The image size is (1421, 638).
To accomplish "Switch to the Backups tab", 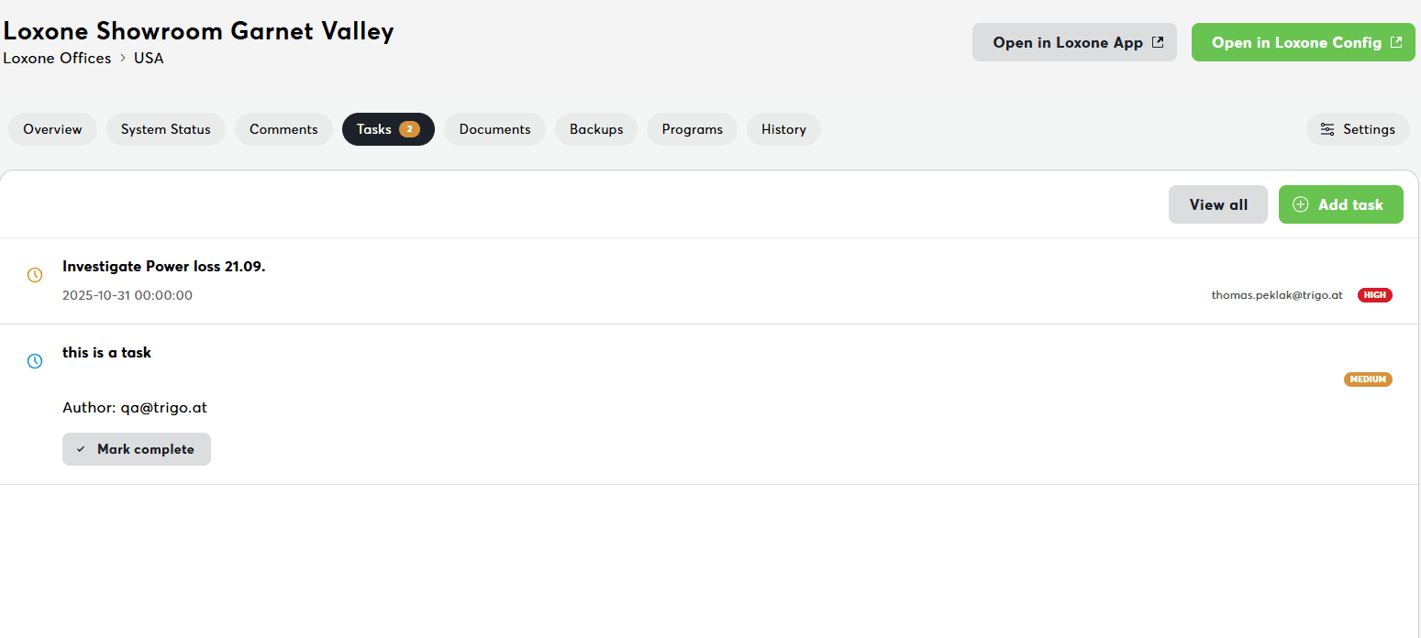I will [596, 129].
